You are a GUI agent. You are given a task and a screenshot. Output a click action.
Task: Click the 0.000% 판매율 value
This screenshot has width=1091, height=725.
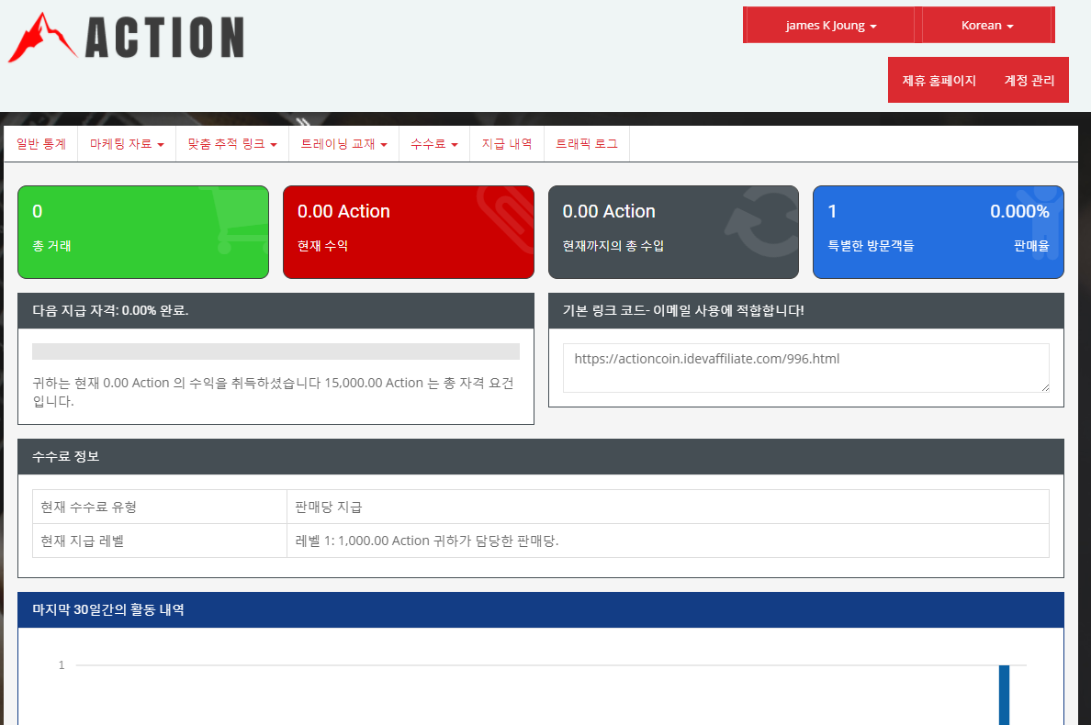pos(1019,211)
